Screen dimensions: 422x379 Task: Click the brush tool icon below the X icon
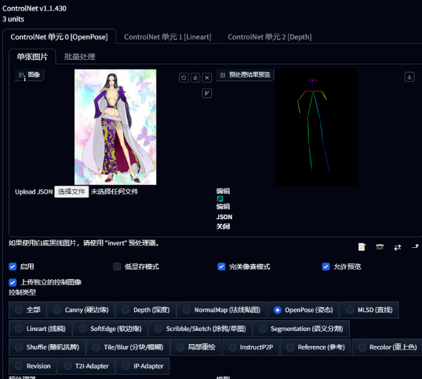pyautogui.click(x=207, y=93)
